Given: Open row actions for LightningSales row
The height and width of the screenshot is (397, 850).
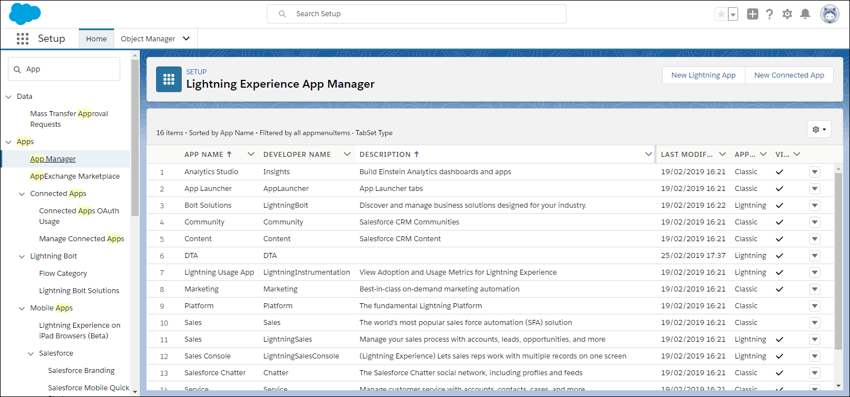Looking at the screenshot, I should (x=815, y=339).
